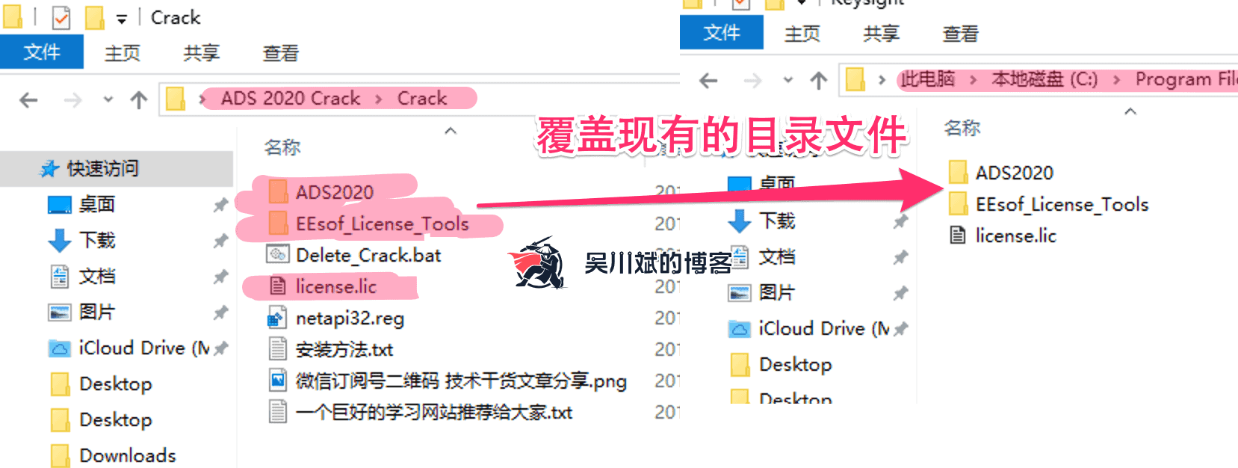1238x468 pixels.
Task: Select the Delete_Crack.bat file icon
Action: click(278, 255)
